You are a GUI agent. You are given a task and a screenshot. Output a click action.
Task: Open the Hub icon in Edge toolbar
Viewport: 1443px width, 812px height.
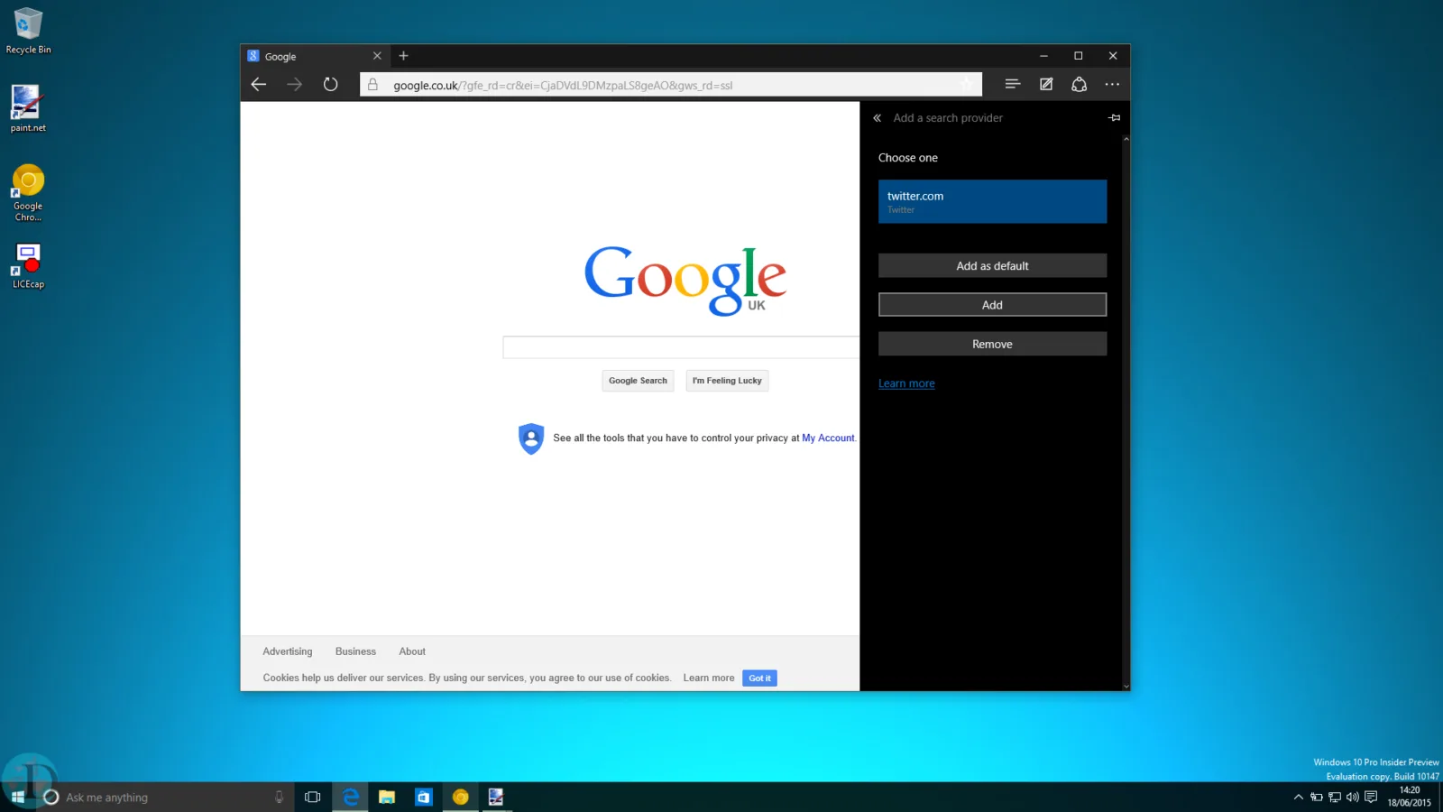click(x=1012, y=84)
